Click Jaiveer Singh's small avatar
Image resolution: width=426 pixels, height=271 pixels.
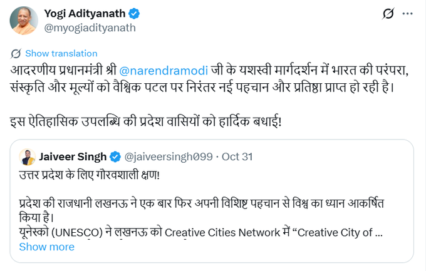point(26,156)
